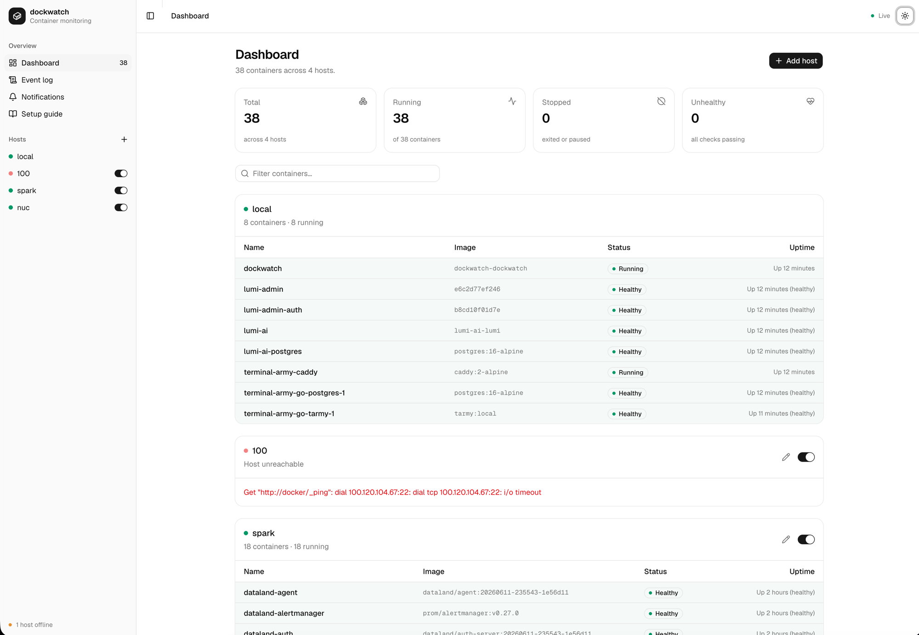Click the 1 host offline status
This screenshot has height=635, width=919.
pos(30,624)
